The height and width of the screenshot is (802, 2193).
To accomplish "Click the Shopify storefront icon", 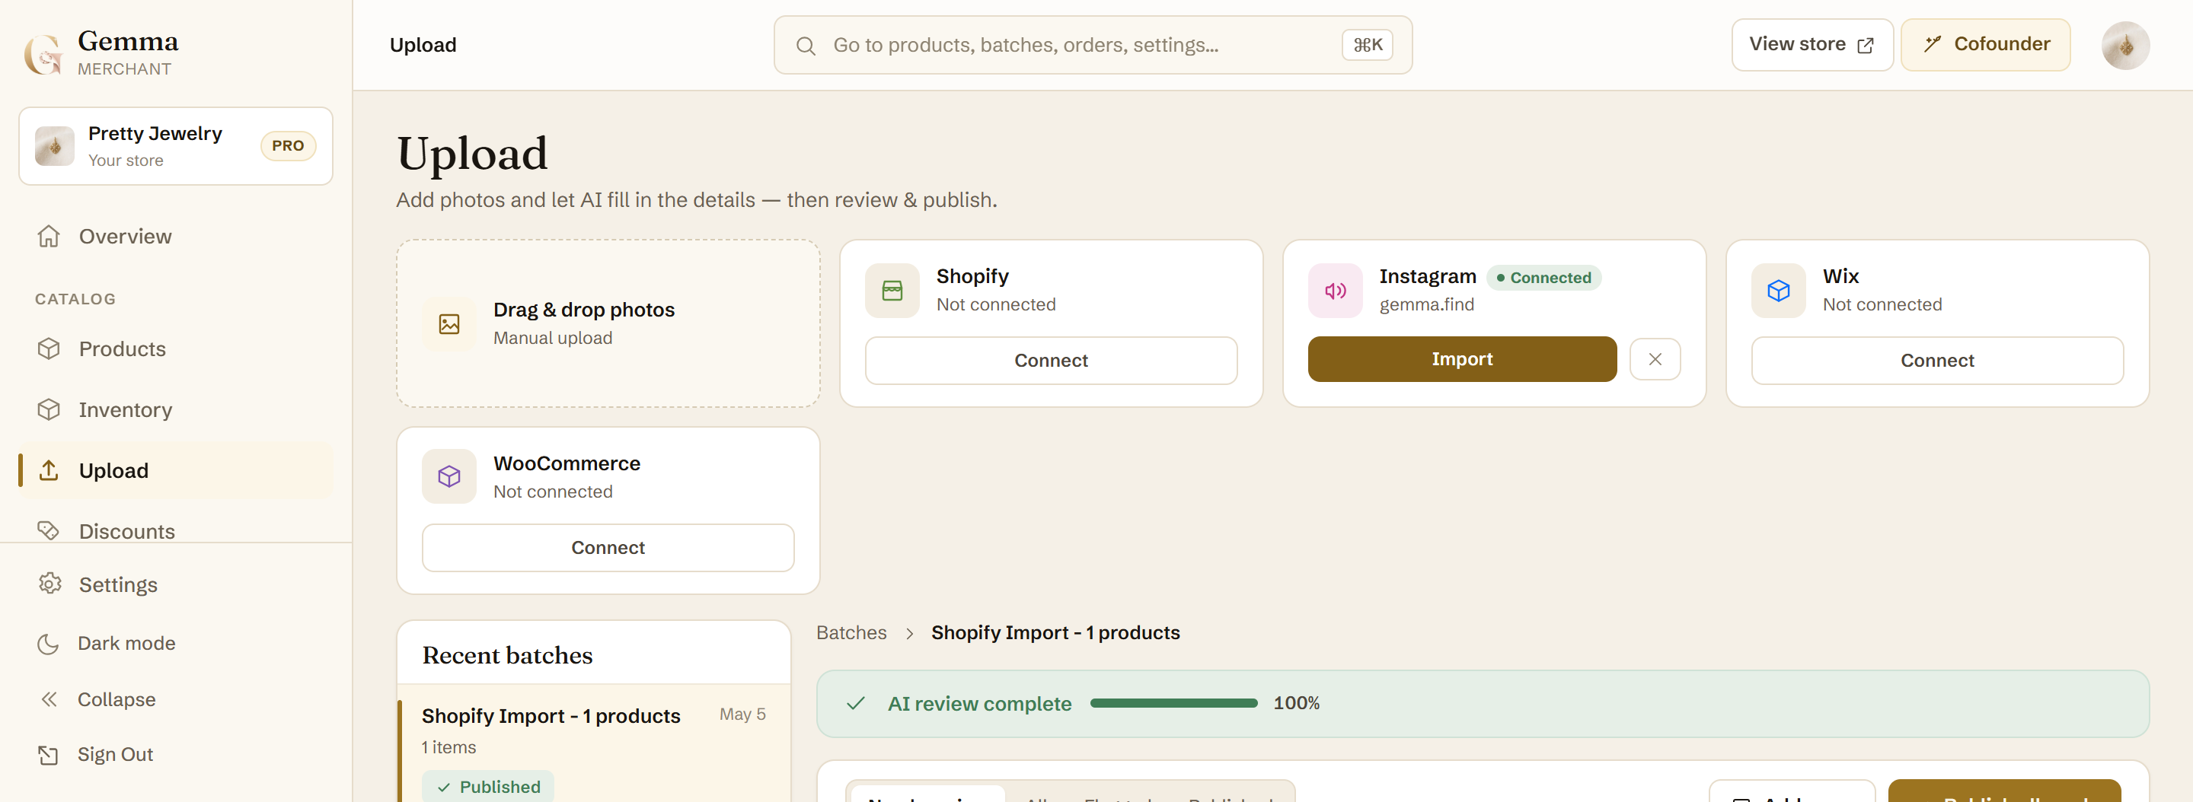I will 892,291.
